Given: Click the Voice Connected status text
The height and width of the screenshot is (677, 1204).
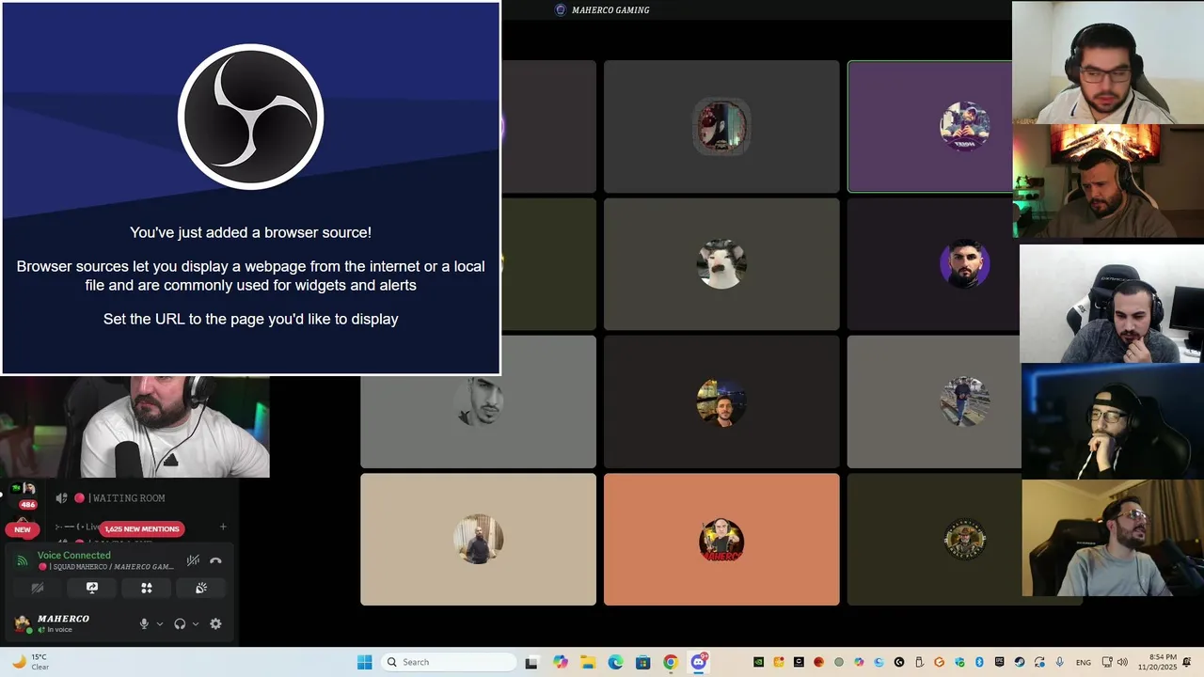Looking at the screenshot, I should pos(73,555).
